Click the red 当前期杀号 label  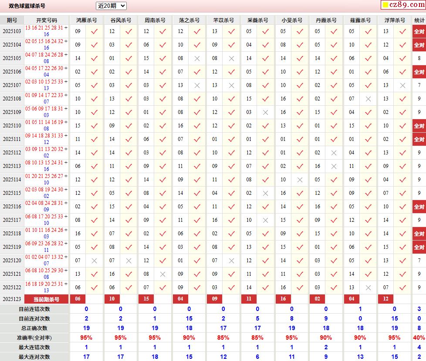(x=47, y=299)
